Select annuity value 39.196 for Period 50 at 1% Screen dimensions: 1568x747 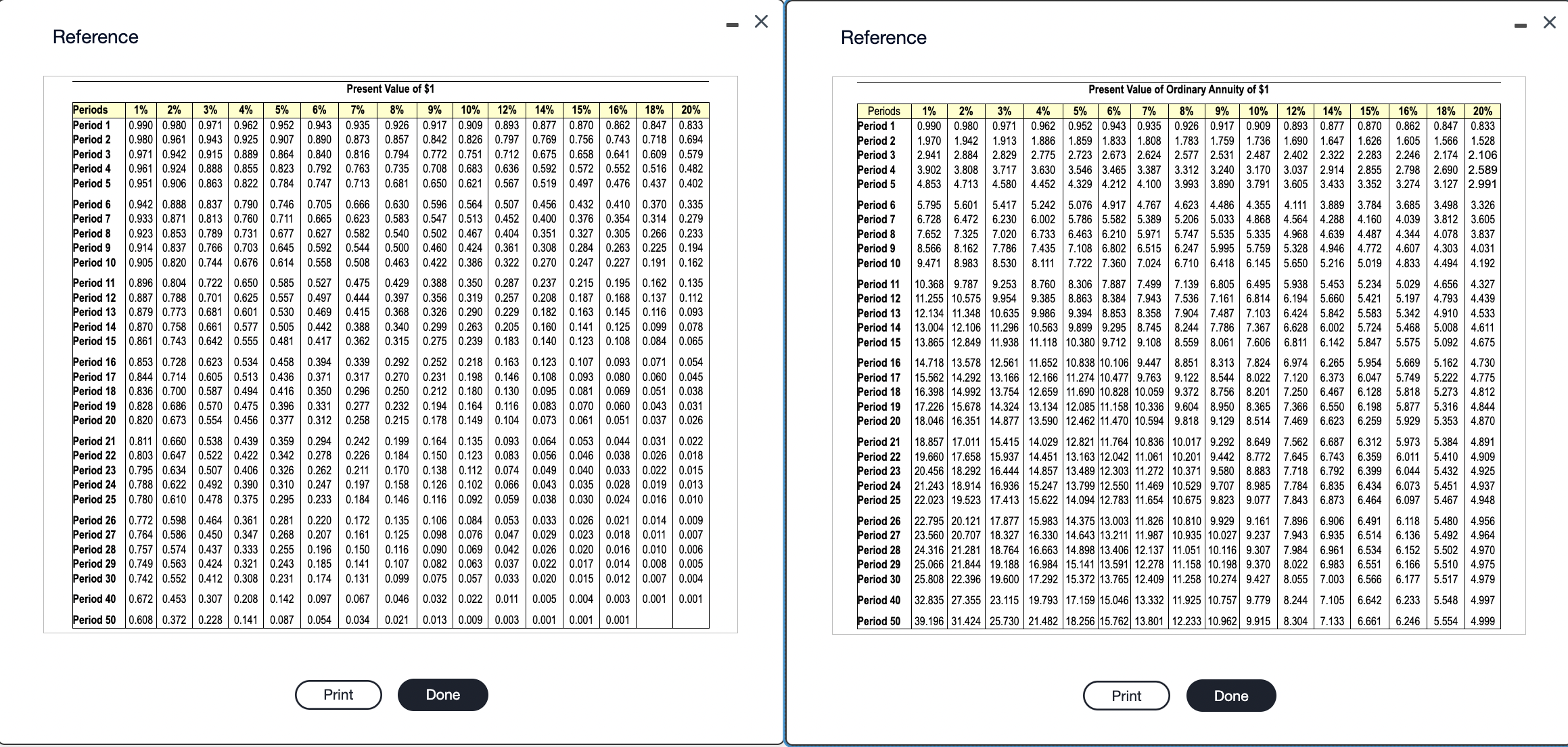(928, 620)
